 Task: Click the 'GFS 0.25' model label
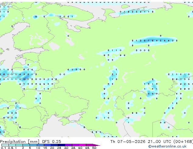tap(51, 142)
